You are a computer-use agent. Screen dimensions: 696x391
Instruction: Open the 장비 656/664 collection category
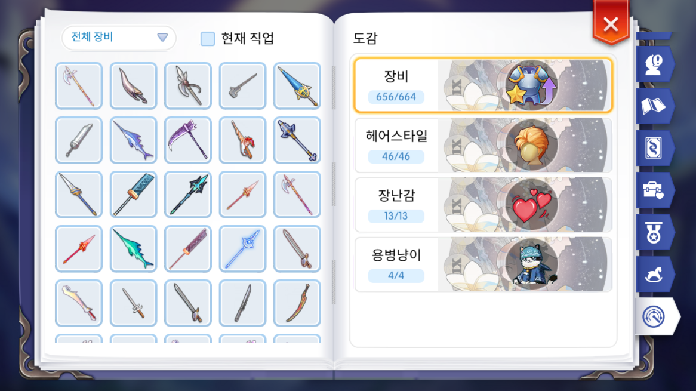pos(483,85)
